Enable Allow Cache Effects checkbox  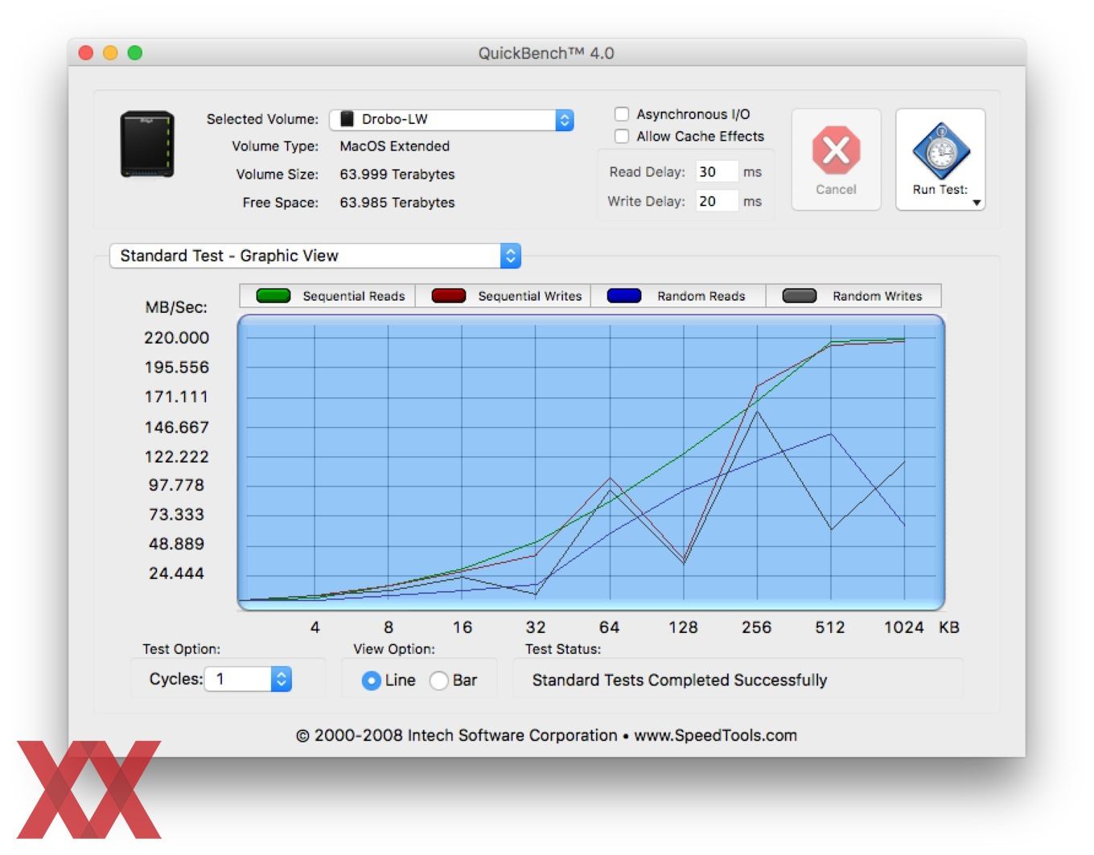coord(622,136)
